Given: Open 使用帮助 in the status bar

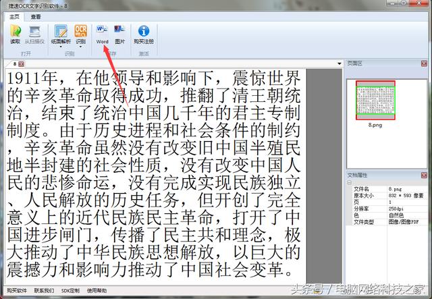Looking at the screenshot, I should 97,290.
